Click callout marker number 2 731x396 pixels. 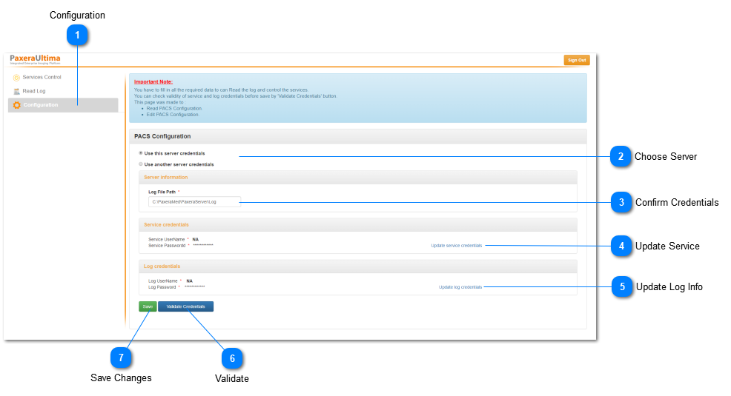click(x=621, y=156)
